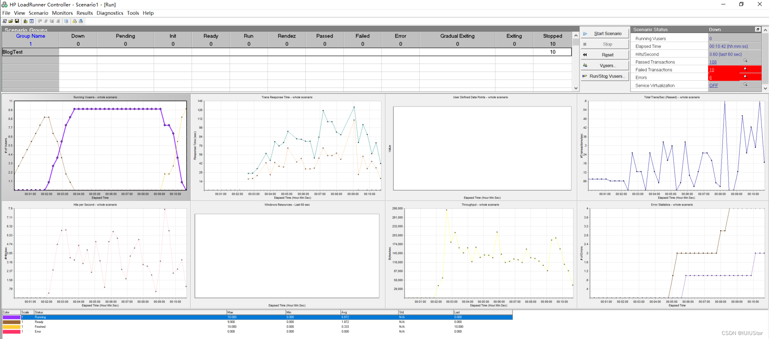Select the Hits per Second graph
The height and width of the screenshot is (339, 769).
[x=96, y=255]
